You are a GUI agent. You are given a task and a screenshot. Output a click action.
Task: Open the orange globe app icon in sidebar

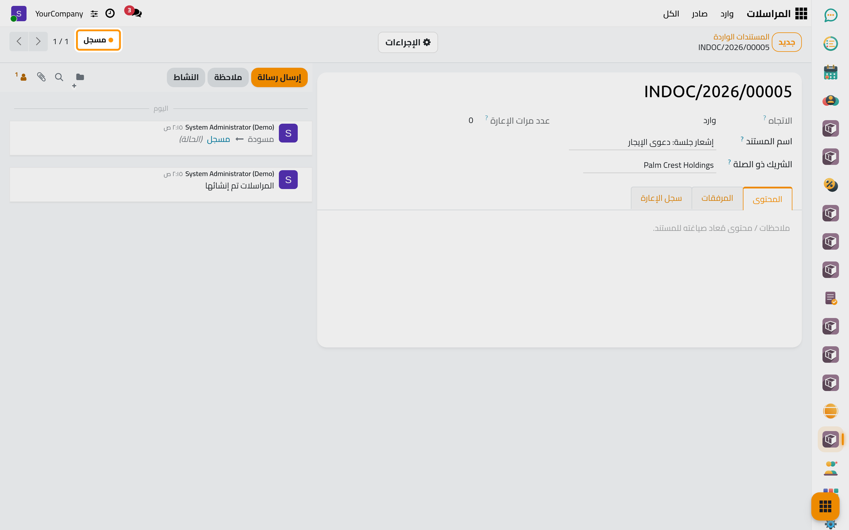pyautogui.click(x=830, y=411)
